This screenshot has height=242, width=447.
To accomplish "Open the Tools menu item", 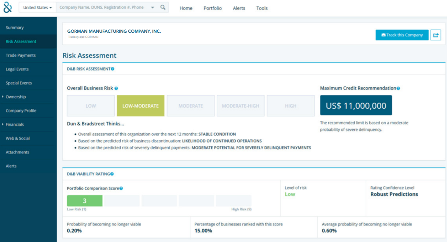I will [x=262, y=8].
